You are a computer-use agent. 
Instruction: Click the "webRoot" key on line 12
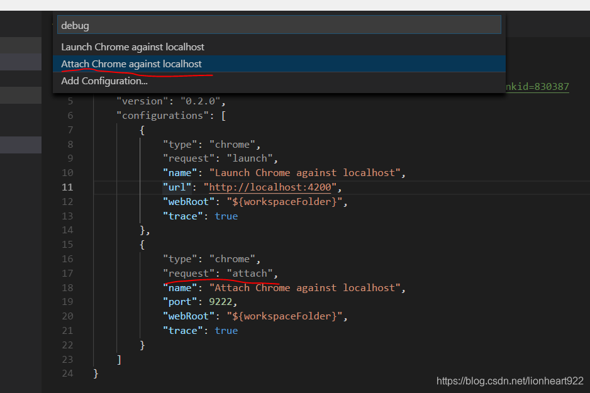[x=189, y=202]
